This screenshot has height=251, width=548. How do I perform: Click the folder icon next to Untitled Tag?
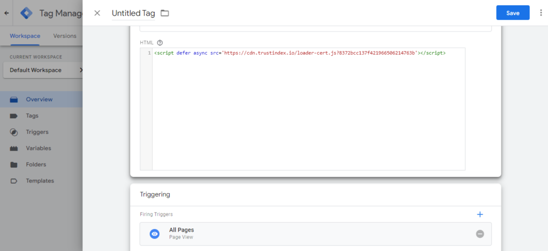165,13
